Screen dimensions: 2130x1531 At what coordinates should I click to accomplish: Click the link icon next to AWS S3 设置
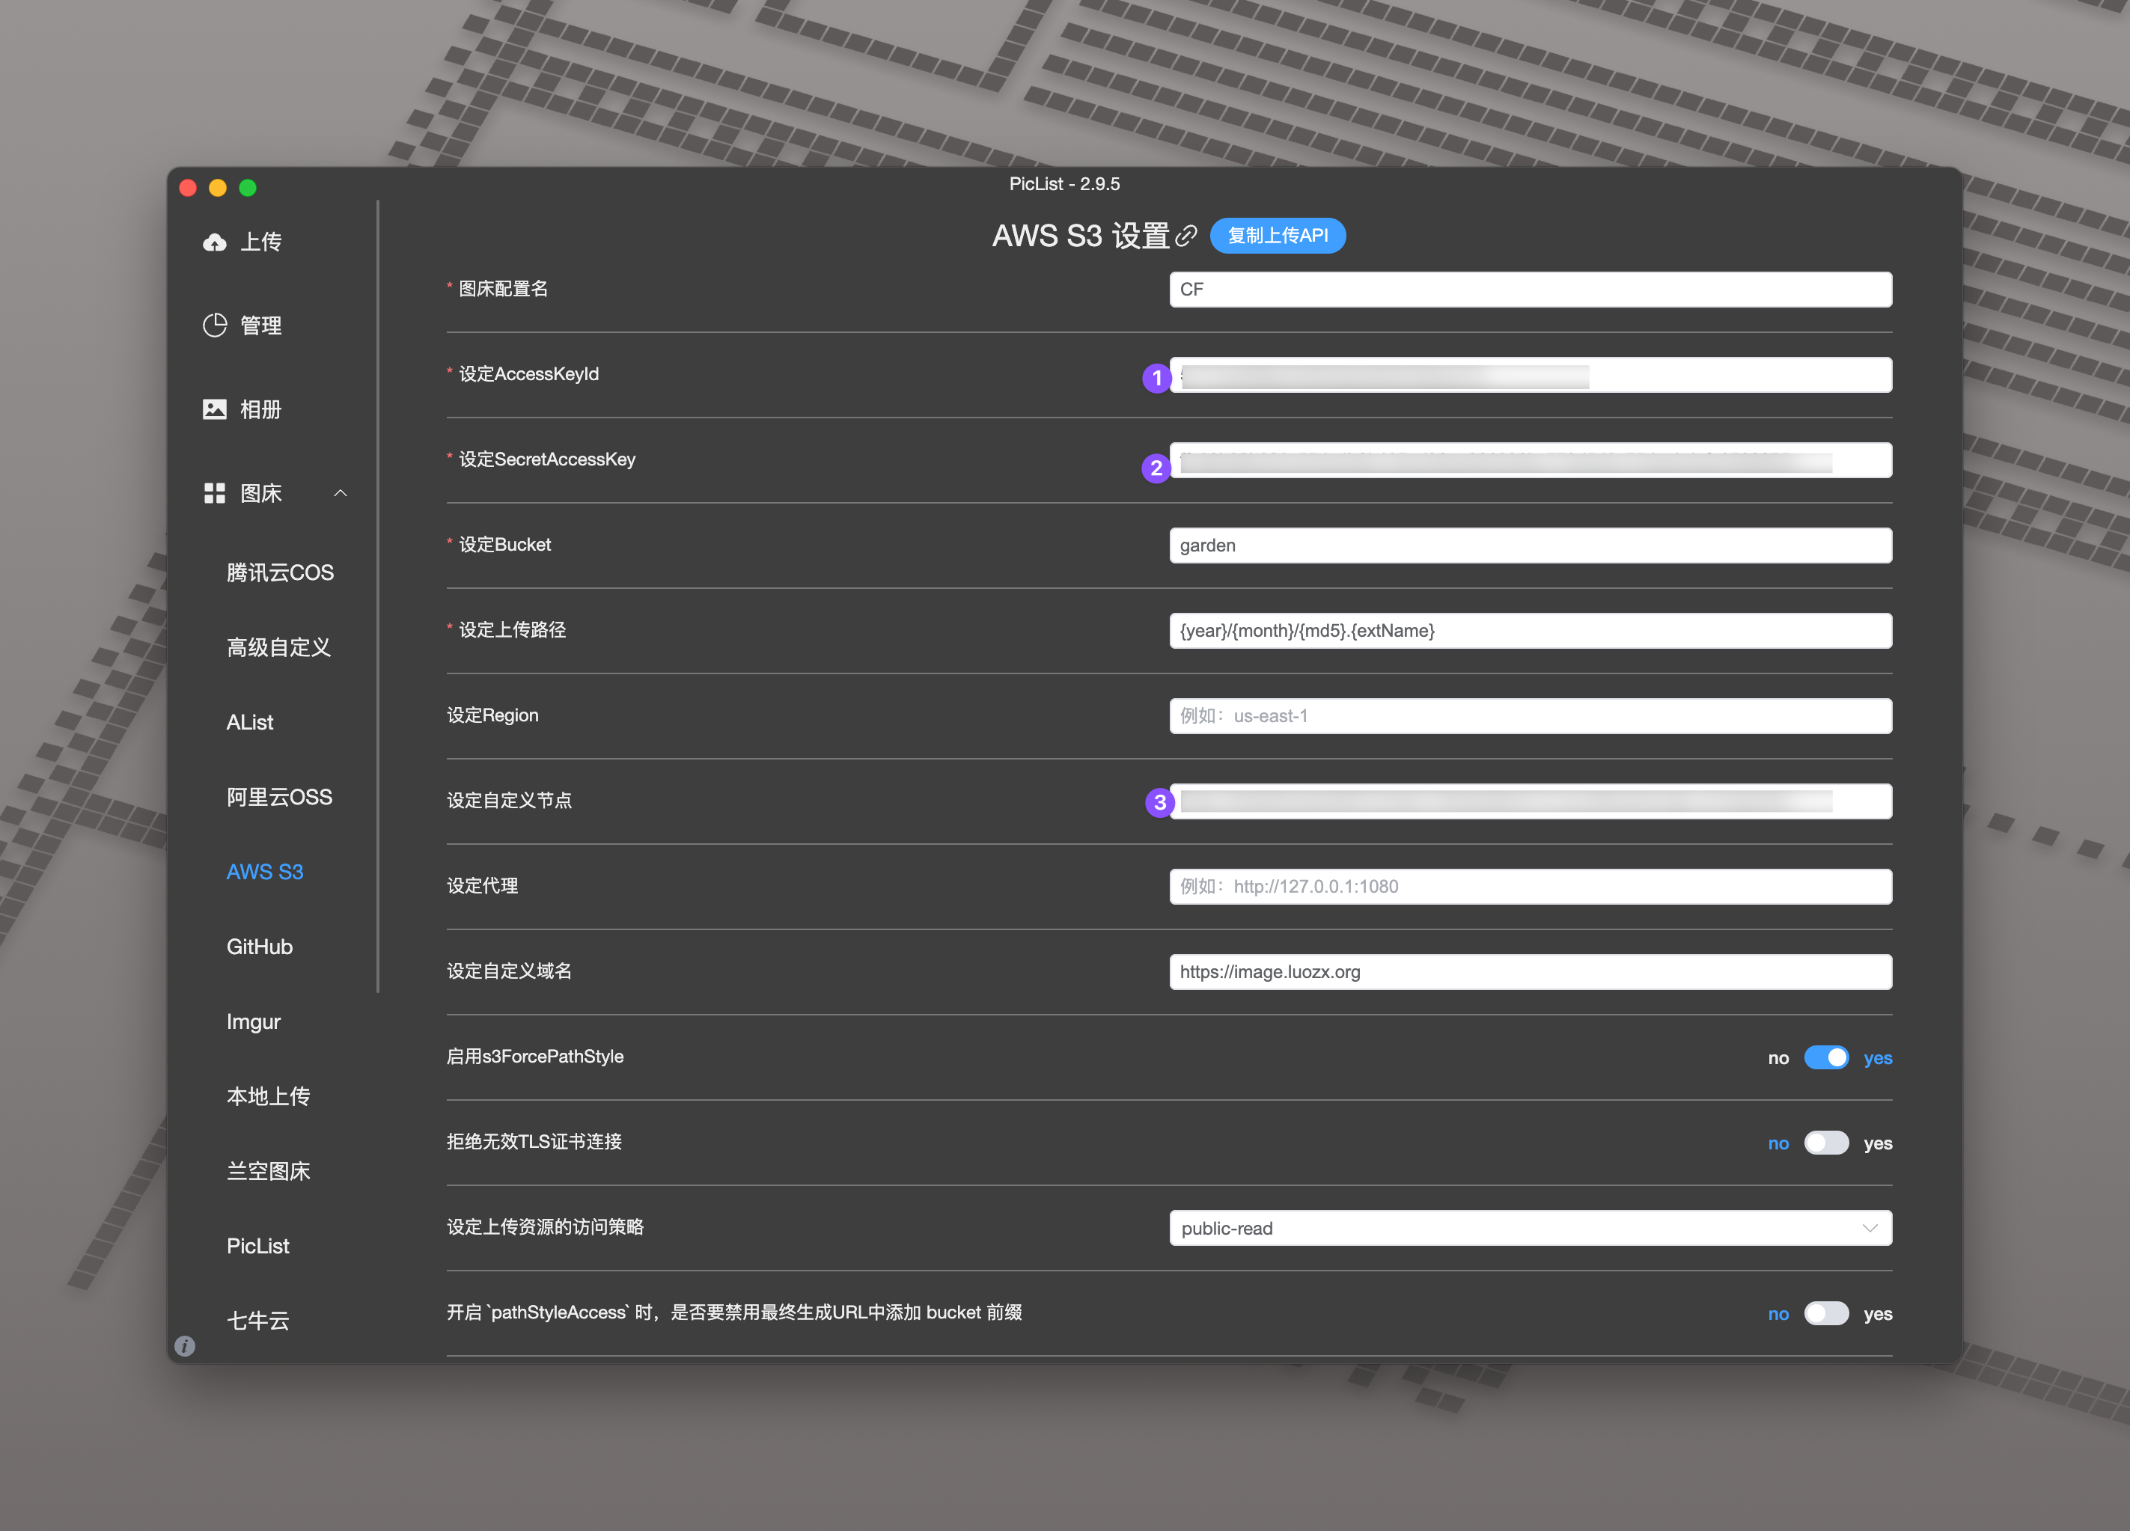coord(1187,236)
